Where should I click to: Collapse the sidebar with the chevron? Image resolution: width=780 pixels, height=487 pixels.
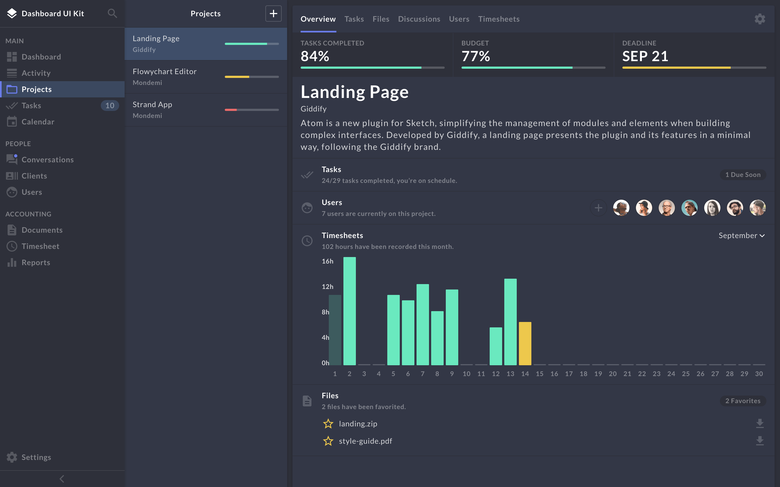[62, 479]
